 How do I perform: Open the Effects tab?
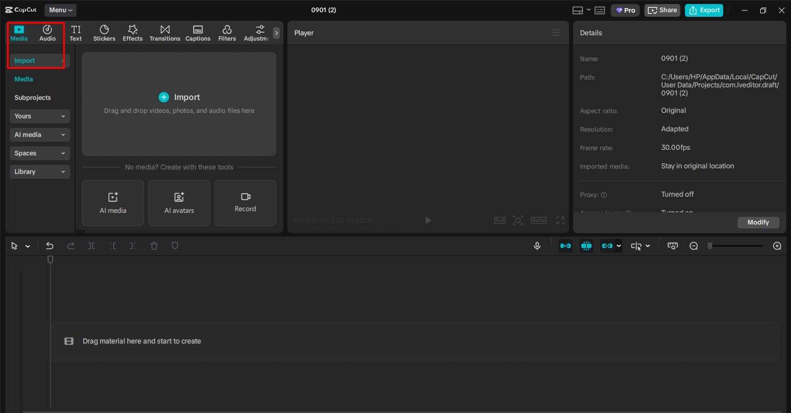pos(133,33)
